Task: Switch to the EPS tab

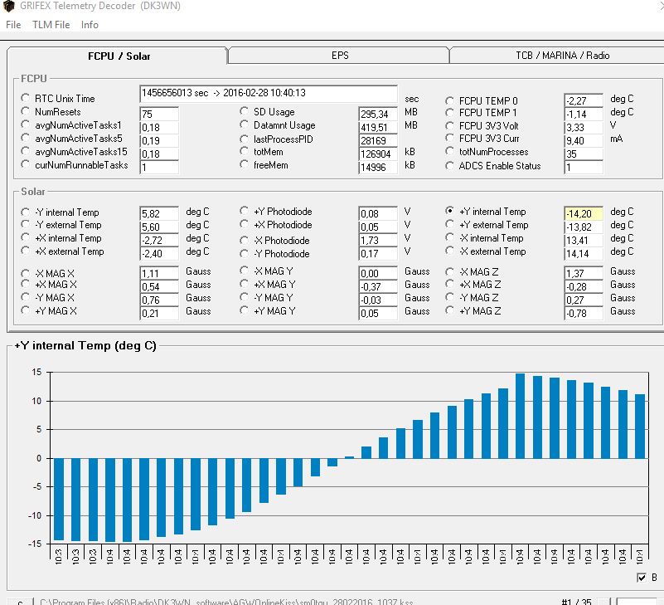Action: coord(339,56)
